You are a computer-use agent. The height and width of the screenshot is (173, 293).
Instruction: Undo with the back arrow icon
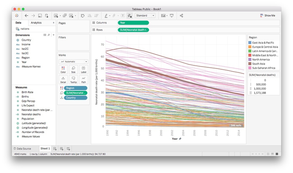27,16
